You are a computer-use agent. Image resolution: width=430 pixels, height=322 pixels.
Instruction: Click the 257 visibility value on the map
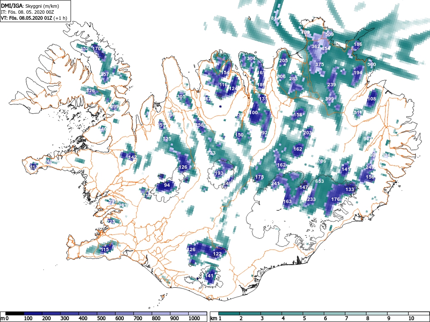point(104,74)
